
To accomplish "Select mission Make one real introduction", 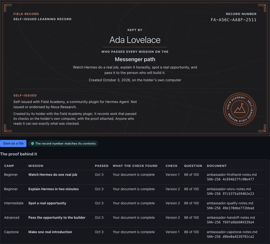I will click(x=50, y=232).
